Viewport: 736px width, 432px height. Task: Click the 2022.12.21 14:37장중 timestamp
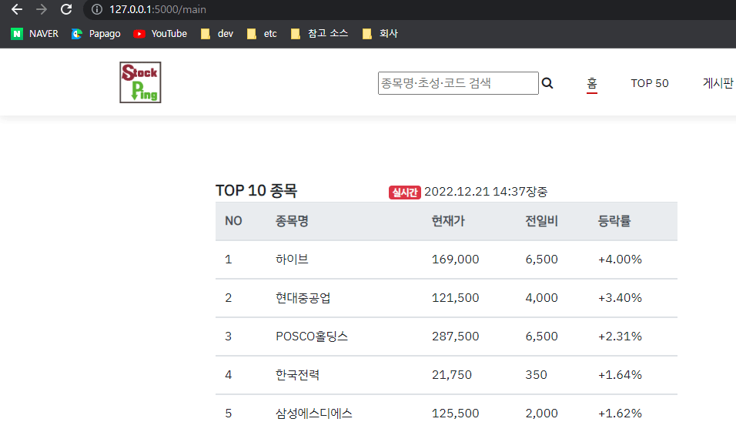(x=486, y=192)
